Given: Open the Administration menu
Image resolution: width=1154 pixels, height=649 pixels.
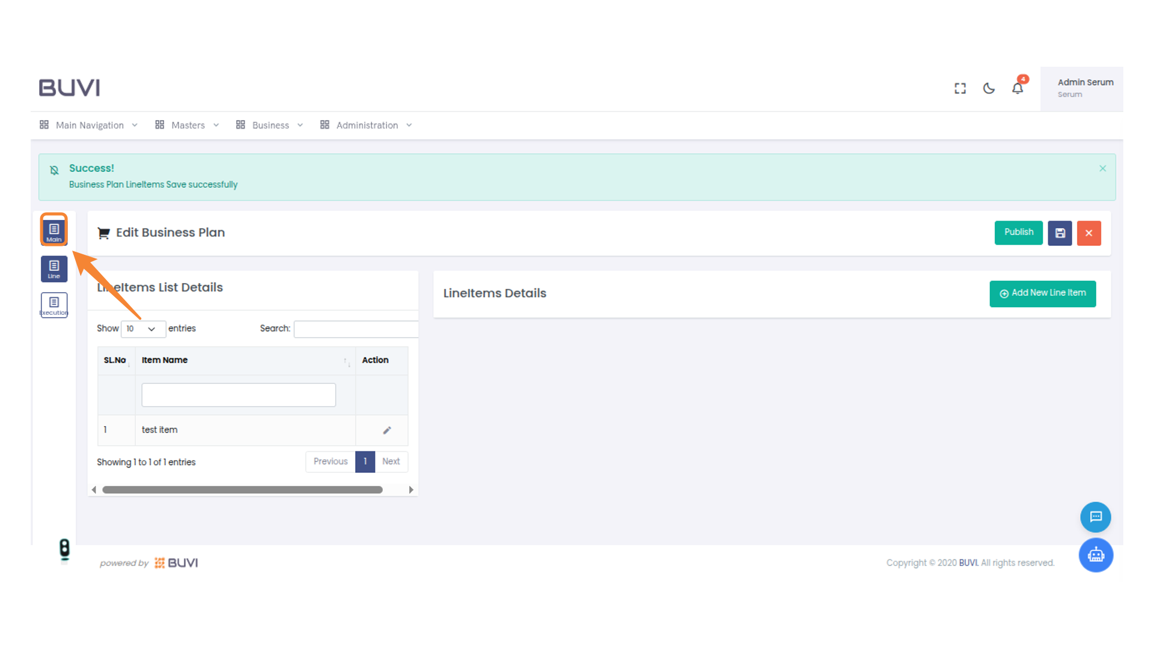Looking at the screenshot, I should point(367,125).
